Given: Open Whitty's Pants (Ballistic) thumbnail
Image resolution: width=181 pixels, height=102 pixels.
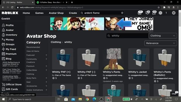Looking at the screenshot, I should coord(164,59).
